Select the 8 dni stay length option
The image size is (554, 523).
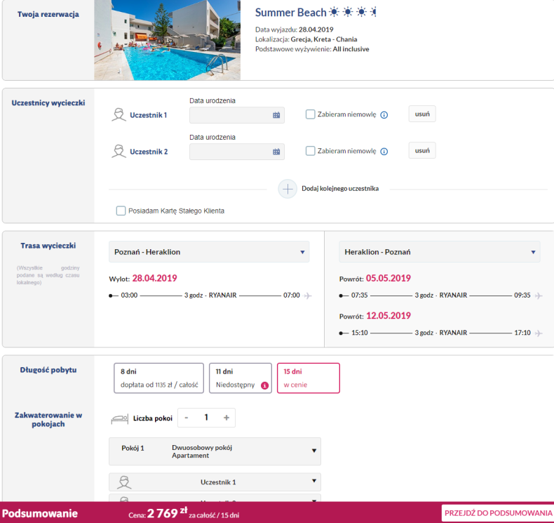(158, 378)
